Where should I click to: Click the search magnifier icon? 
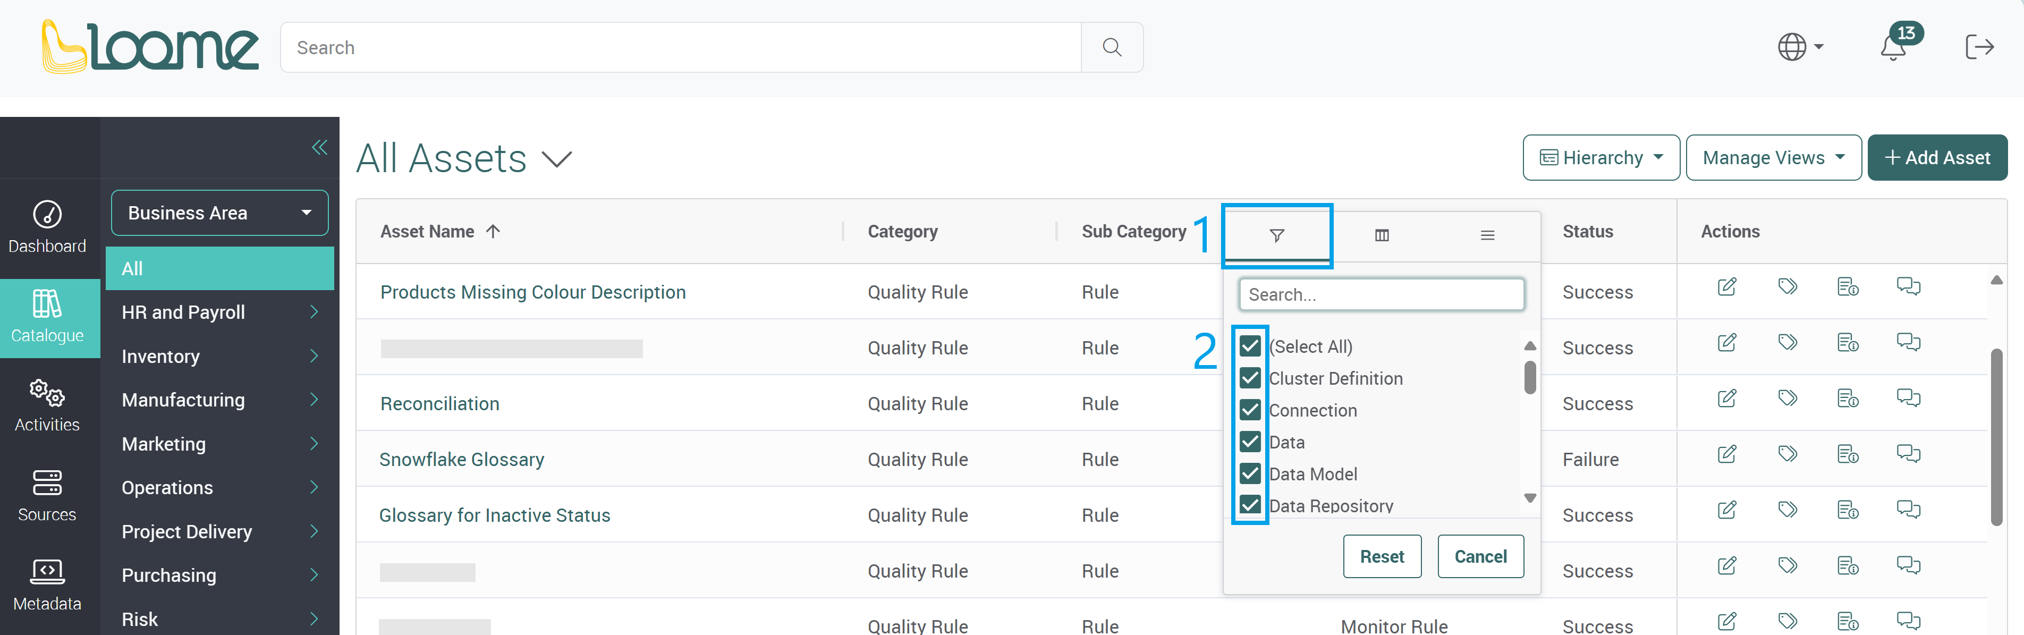1112,47
